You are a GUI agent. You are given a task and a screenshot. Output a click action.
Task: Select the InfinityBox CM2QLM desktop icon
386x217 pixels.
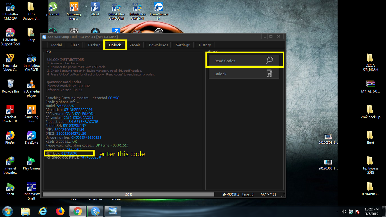[x=116, y=11]
